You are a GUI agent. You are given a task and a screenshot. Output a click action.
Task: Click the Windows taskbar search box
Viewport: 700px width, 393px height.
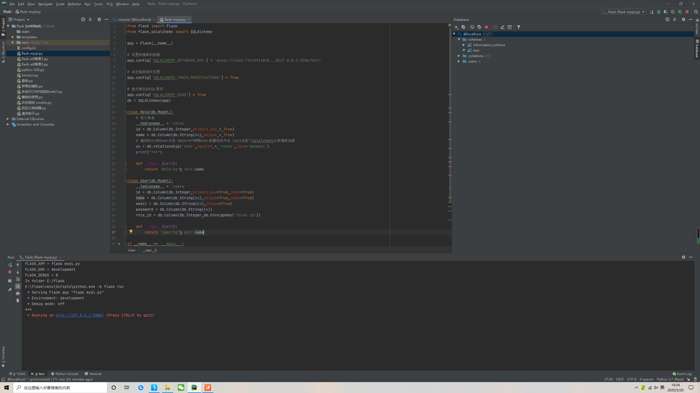60,388
